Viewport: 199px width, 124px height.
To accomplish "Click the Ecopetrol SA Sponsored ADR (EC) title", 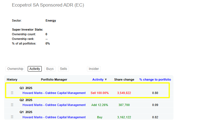I will 48,5.
